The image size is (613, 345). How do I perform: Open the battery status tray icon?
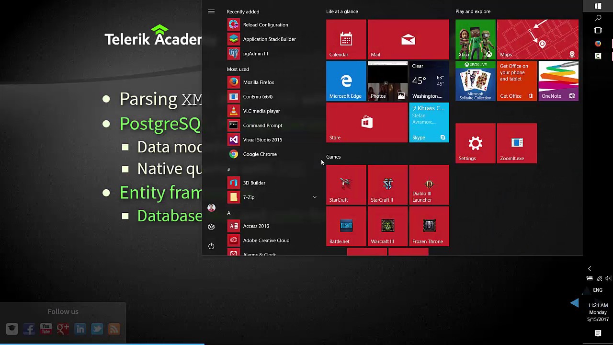[x=590, y=278]
